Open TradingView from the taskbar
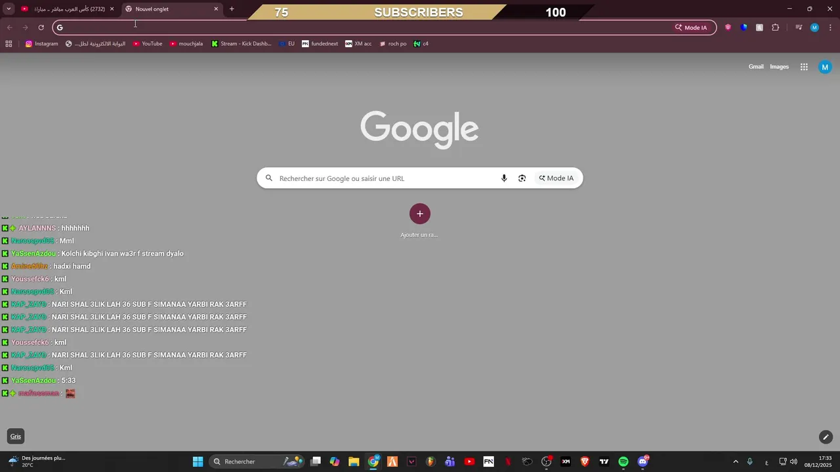Image resolution: width=840 pixels, height=472 pixels. pos(604,462)
